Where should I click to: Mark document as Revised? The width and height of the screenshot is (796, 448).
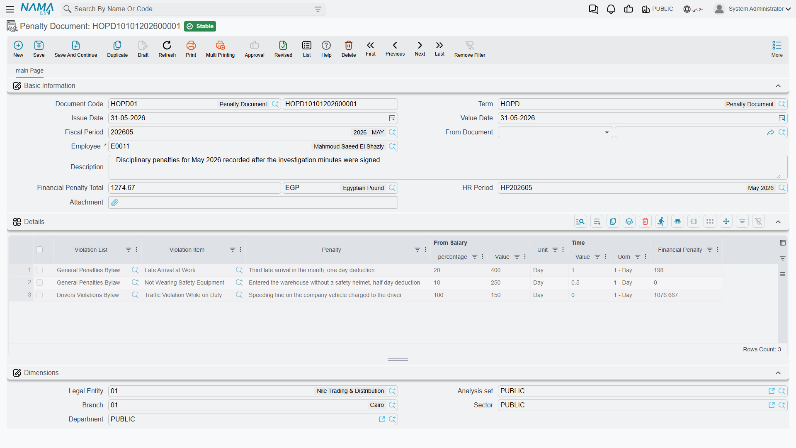pyautogui.click(x=283, y=49)
